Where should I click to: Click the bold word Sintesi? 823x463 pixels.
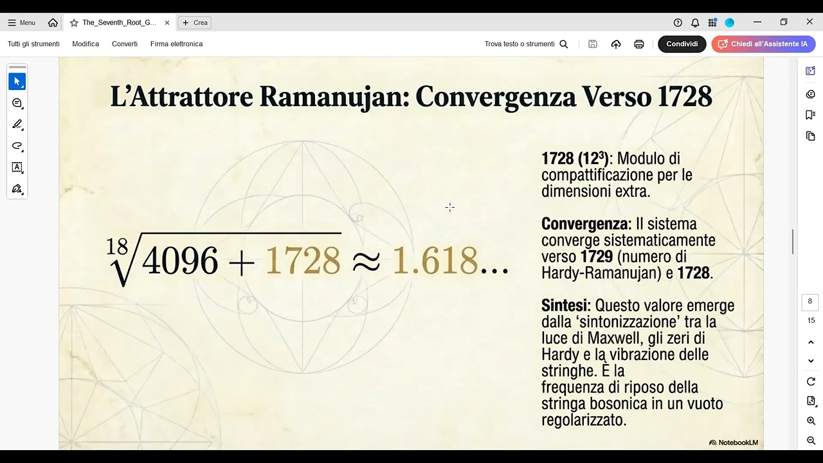tap(565, 305)
